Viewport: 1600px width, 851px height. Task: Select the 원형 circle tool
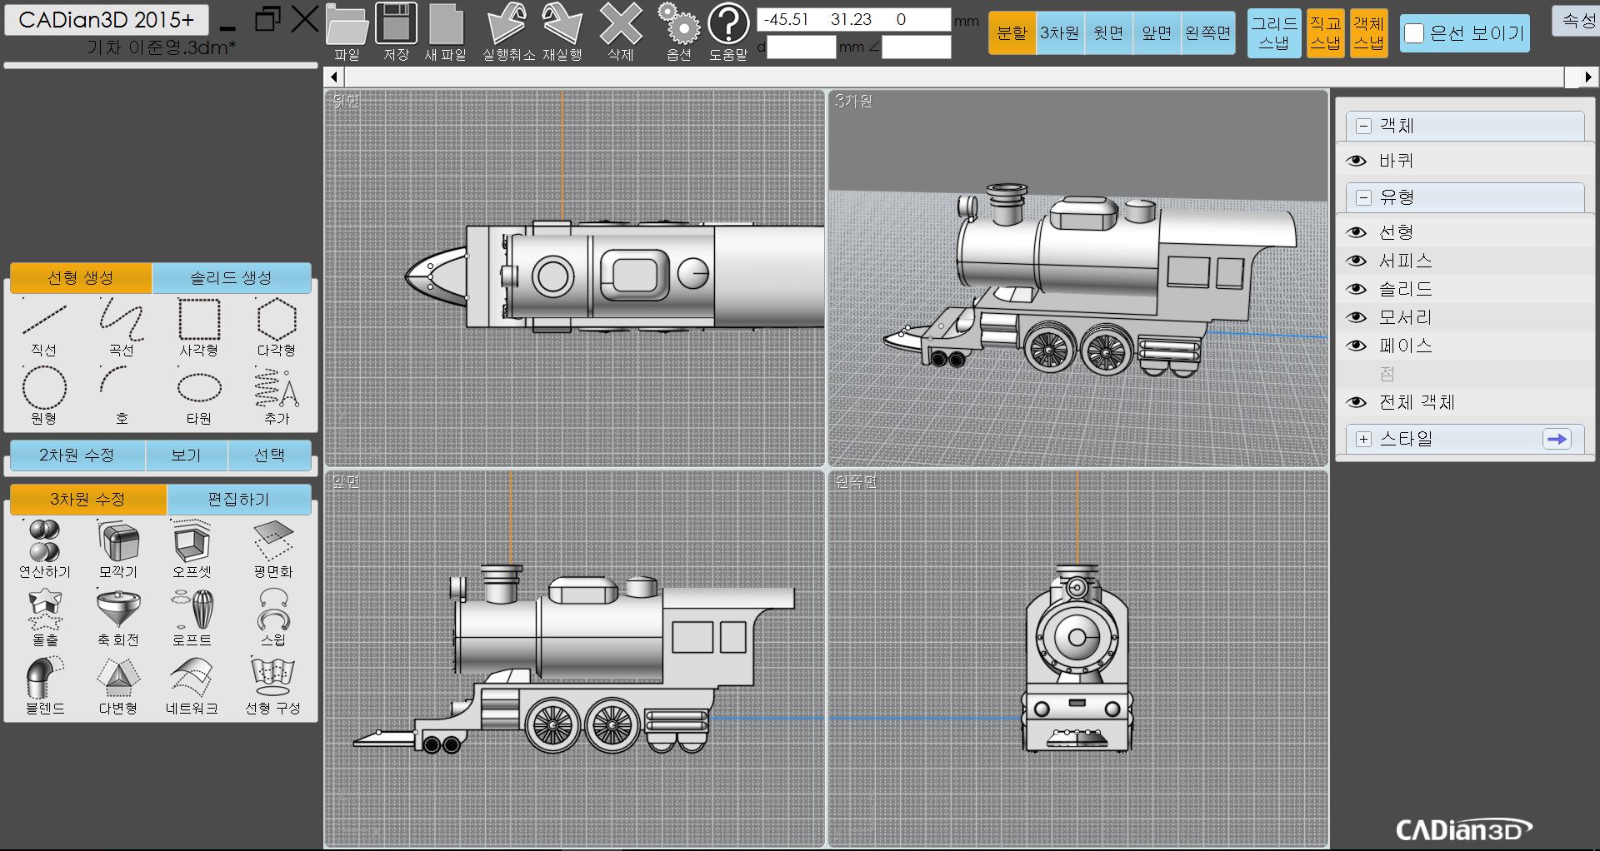pyautogui.click(x=44, y=388)
